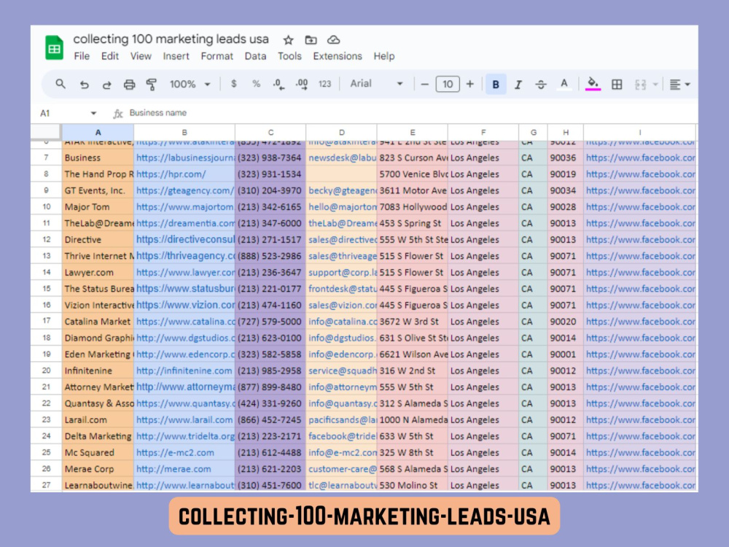
Task: Undo the last action
Action: [x=84, y=84]
